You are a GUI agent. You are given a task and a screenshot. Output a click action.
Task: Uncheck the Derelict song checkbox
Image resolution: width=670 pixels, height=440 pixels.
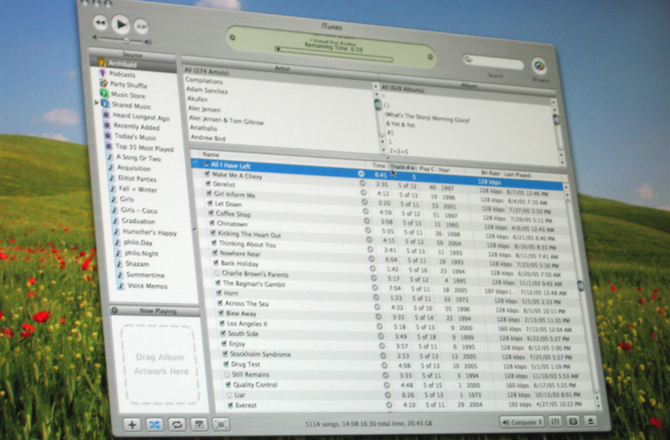[208, 183]
